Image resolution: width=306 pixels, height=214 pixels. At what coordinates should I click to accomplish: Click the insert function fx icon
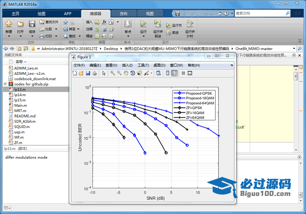pyautogui.click(x=104, y=22)
